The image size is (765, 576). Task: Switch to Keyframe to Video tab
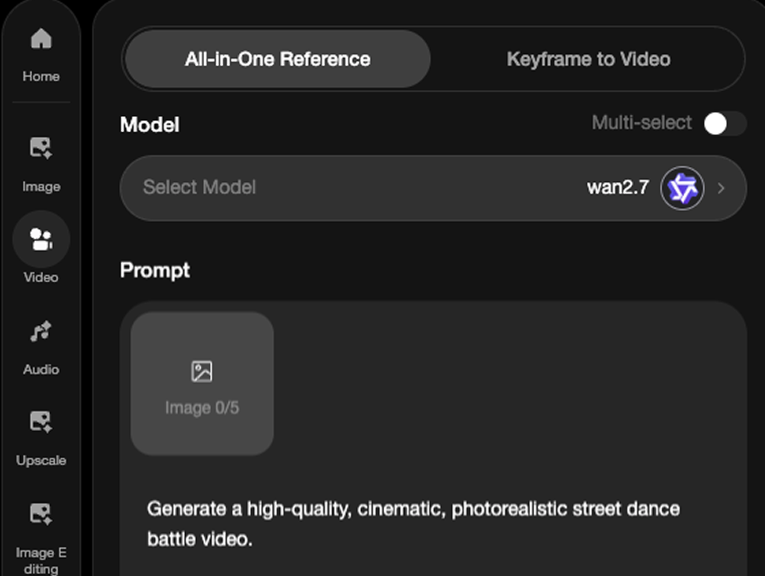click(588, 59)
